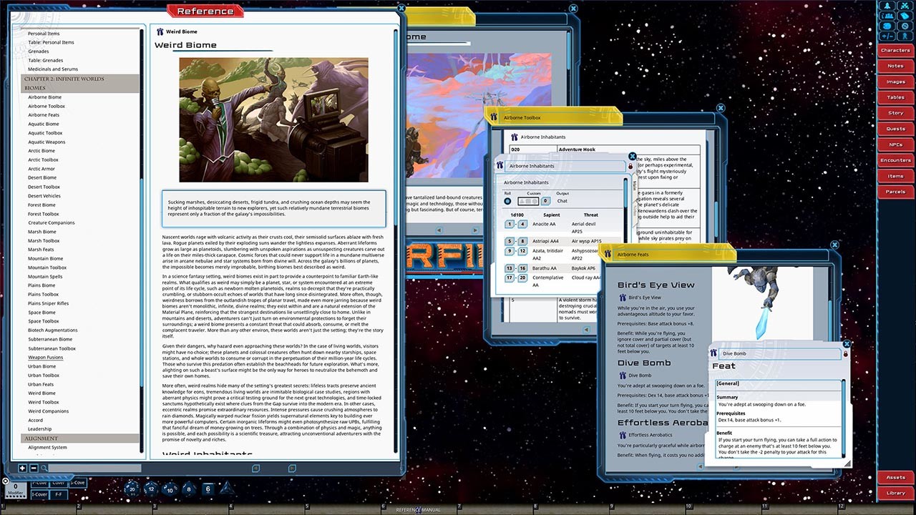Open the dice tower icon
916x515 pixels.
(887, 26)
